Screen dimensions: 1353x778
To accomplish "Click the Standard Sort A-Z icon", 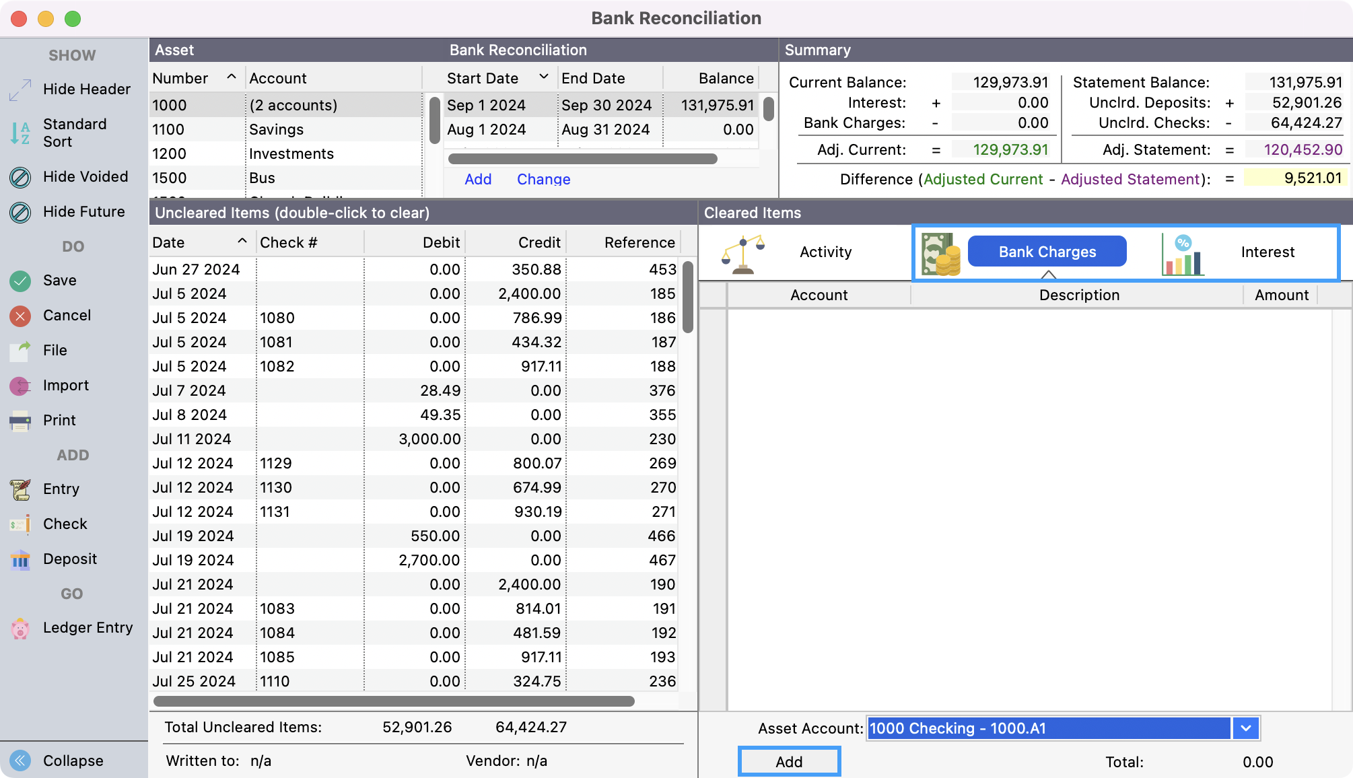I will click(20, 133).
